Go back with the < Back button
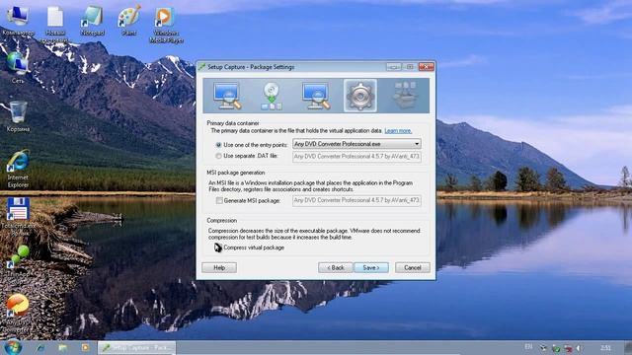The width and height of the screenshot is (632, 355). tap(336, 267)
